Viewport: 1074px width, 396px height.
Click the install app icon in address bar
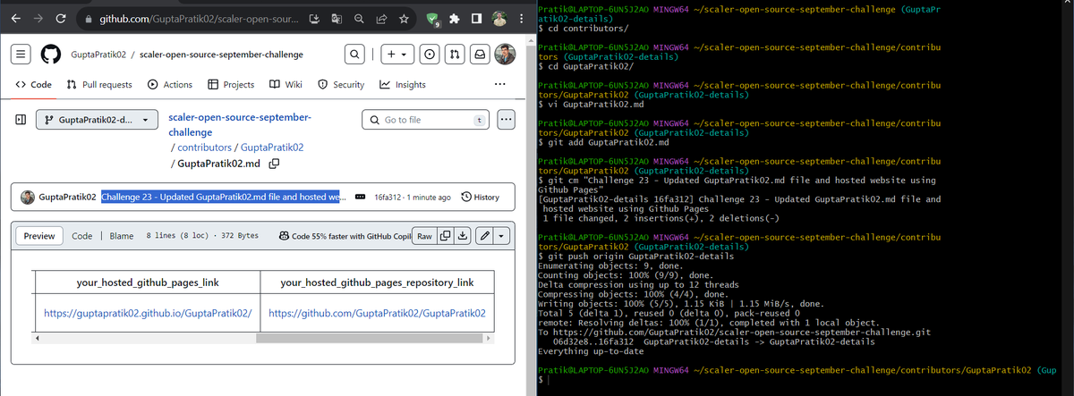click(x=315, y=19)
